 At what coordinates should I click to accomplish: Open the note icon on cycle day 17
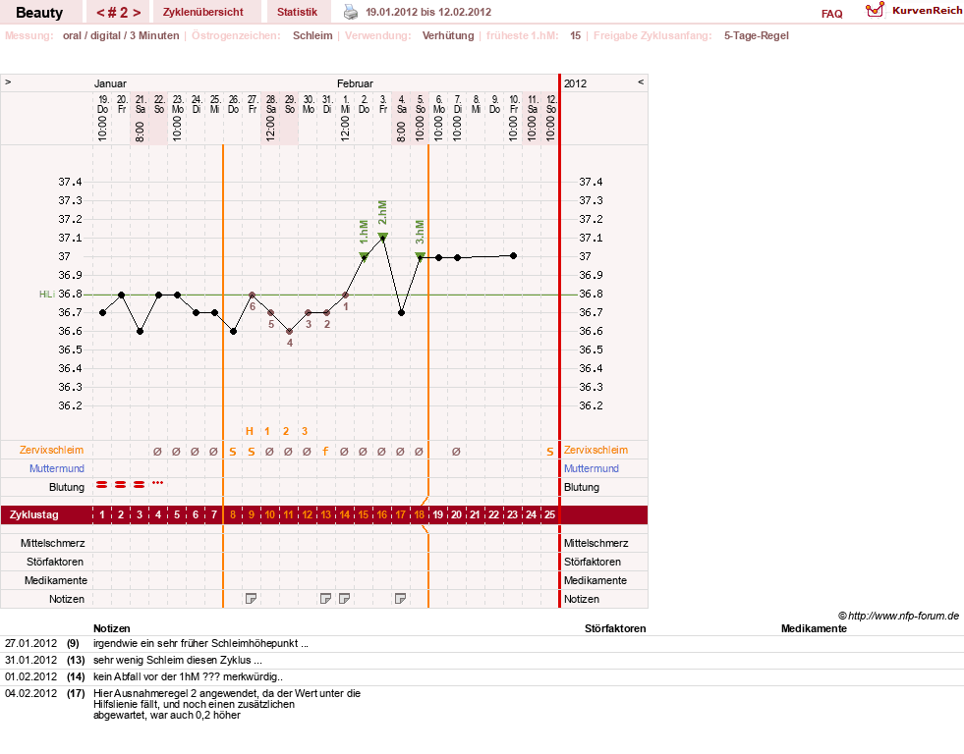tap(400, 599)
